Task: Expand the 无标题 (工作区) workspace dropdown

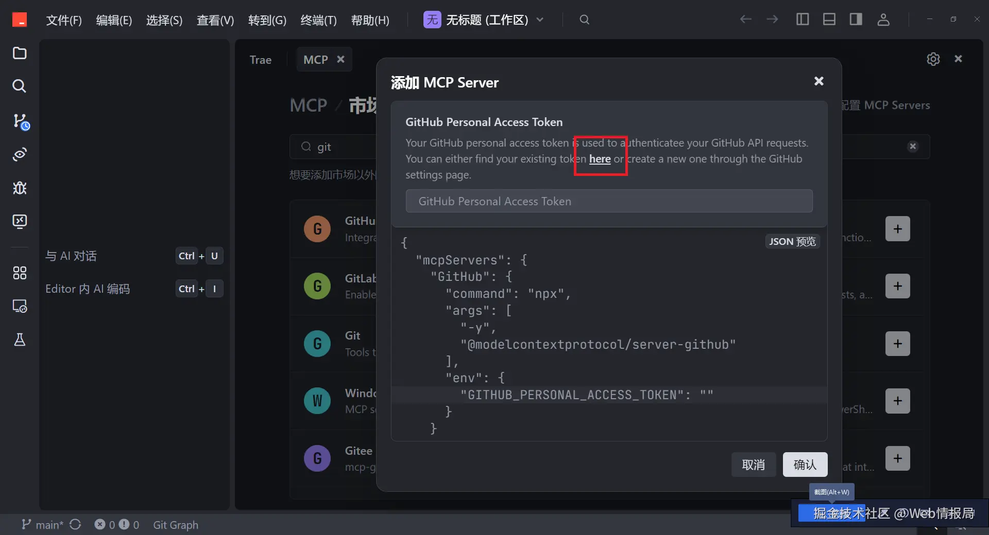Action: tap(484, 20)
